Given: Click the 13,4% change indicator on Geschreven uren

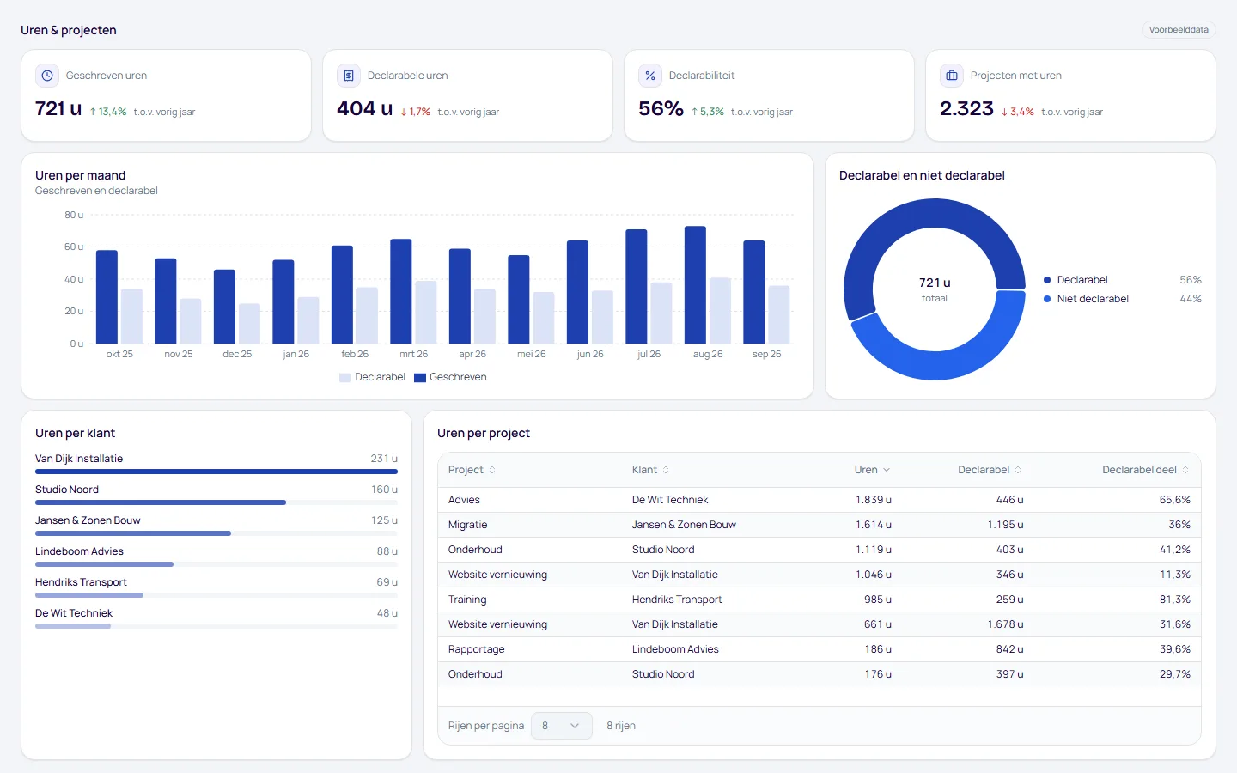Looking at the screenshot, I should click(x=108, y=112).
